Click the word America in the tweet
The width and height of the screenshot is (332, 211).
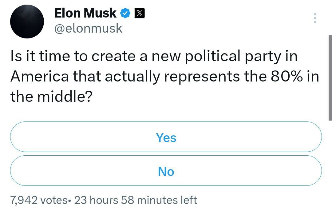point(40,77)
